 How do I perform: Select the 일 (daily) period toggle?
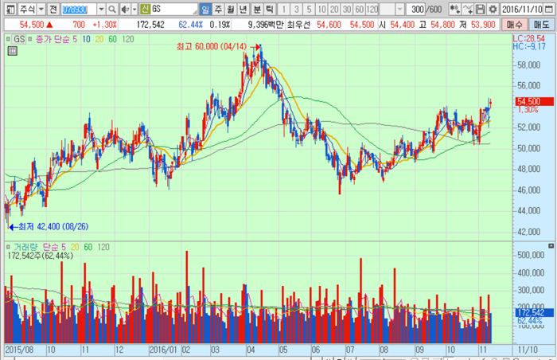205,9
